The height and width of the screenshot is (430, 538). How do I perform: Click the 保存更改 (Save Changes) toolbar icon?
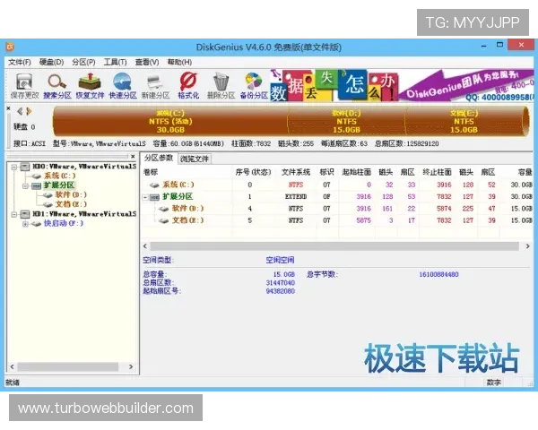[x=24, y=83]
